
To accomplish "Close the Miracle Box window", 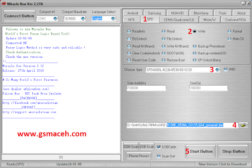I will (x=248, y=4).
